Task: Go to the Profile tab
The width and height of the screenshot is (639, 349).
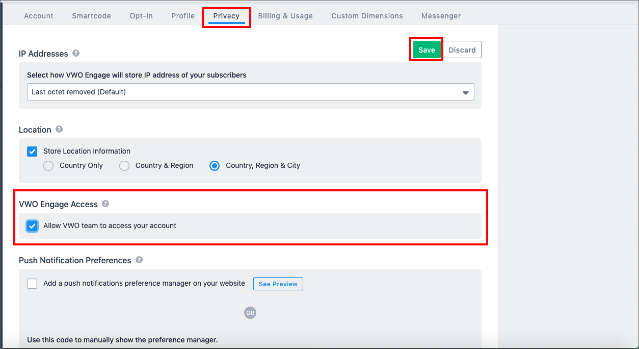Action: click(183, 16)
